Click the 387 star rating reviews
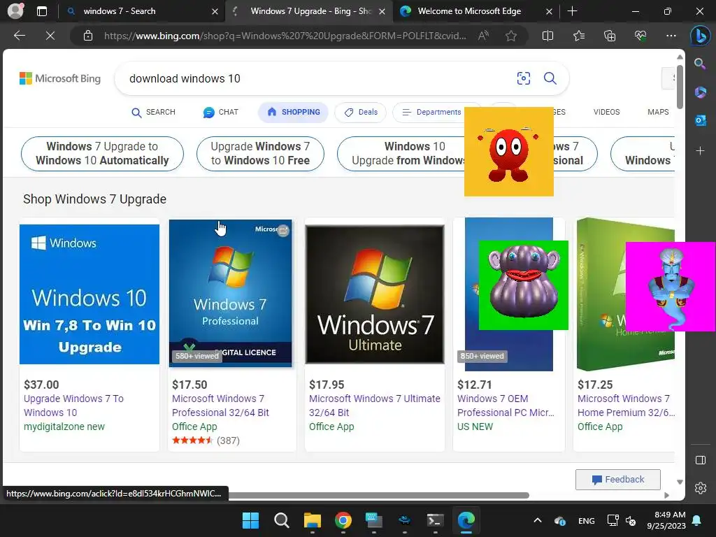Viewport: 716px width, 537px height. click(206, 441)
